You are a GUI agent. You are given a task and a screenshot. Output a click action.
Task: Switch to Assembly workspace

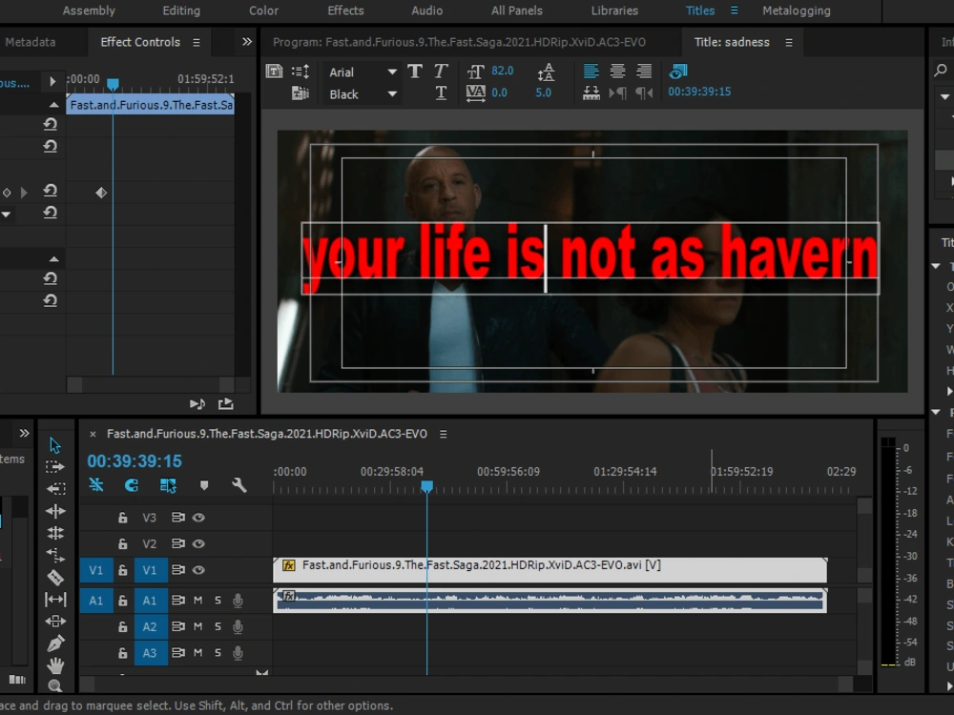[89, 10]
